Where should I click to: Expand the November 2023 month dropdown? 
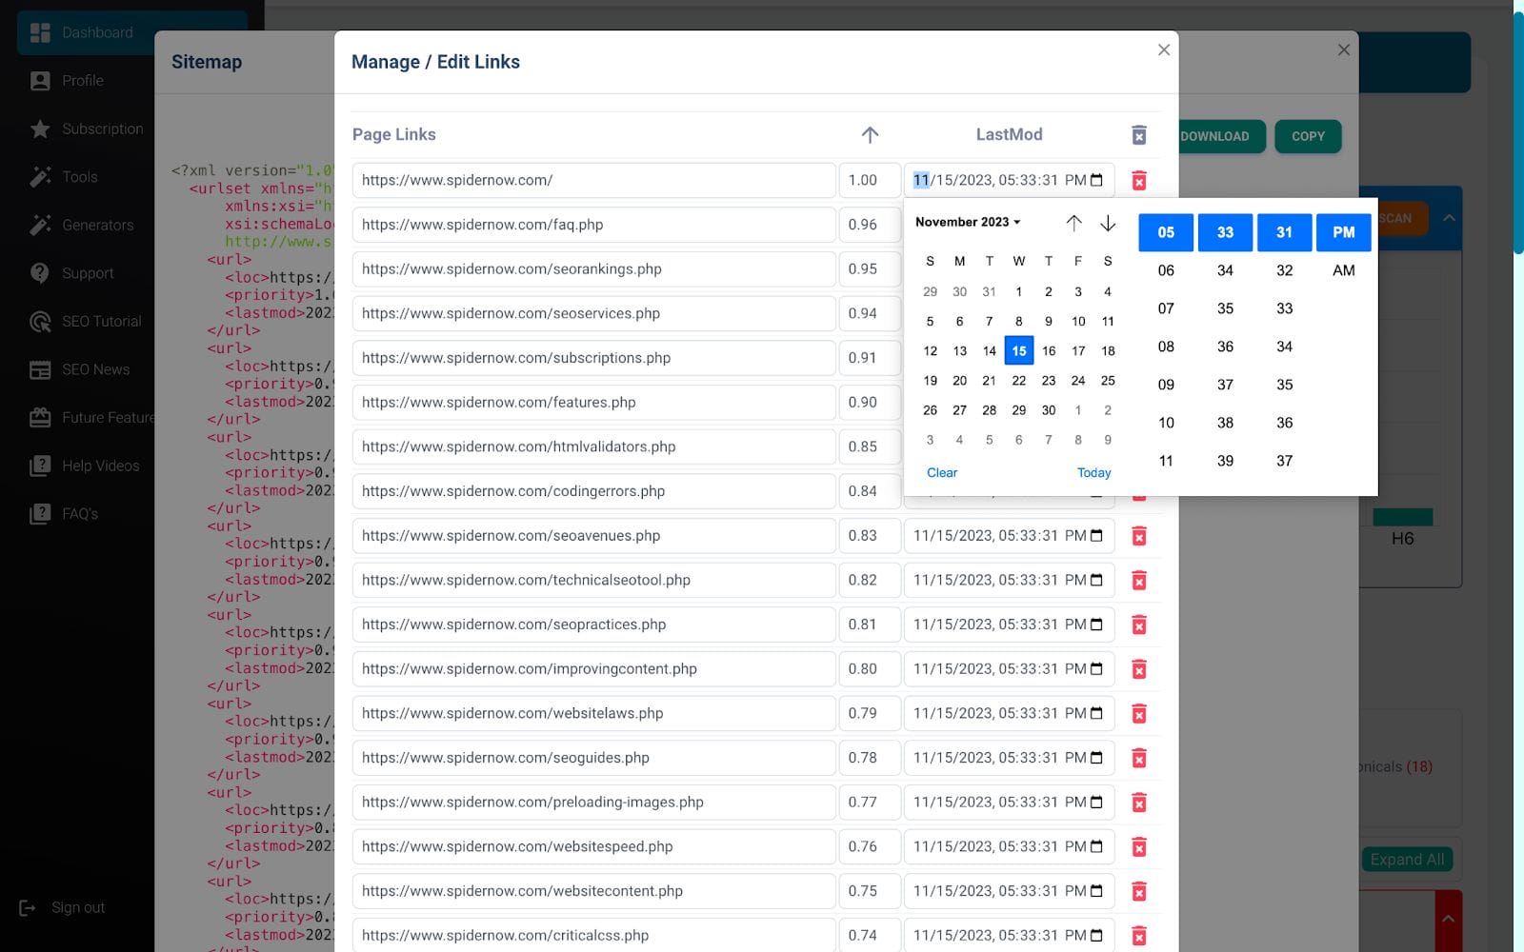[x=968, y=222]
